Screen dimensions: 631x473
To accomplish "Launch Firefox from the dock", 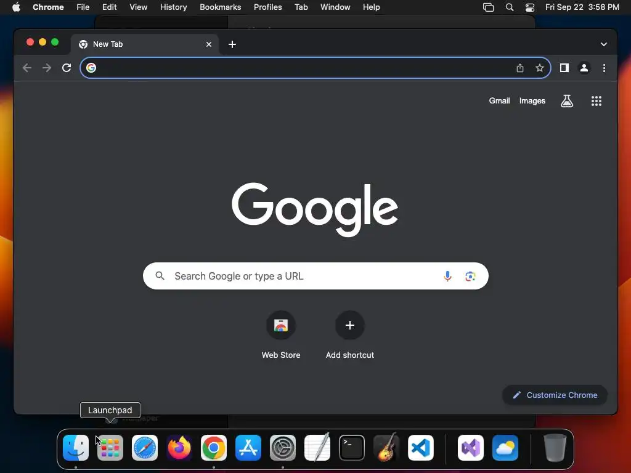I will point(179,448).
